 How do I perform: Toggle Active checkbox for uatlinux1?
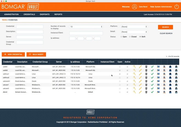click(127, 74)
